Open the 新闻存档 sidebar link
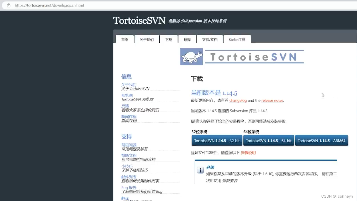 click(129, 117)
